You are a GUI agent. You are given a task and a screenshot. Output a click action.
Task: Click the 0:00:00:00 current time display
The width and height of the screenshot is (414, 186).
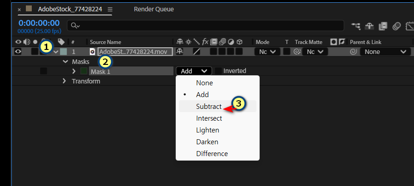pyautogui.click(x=39, y=23)
